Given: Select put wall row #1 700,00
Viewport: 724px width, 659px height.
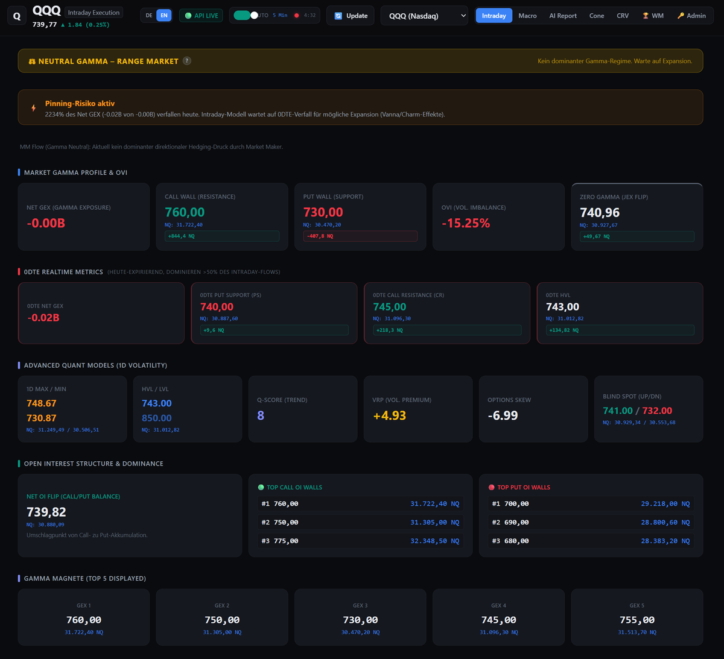Looking at the screenshot, I should pyautogui.click(x=591, y=503).
